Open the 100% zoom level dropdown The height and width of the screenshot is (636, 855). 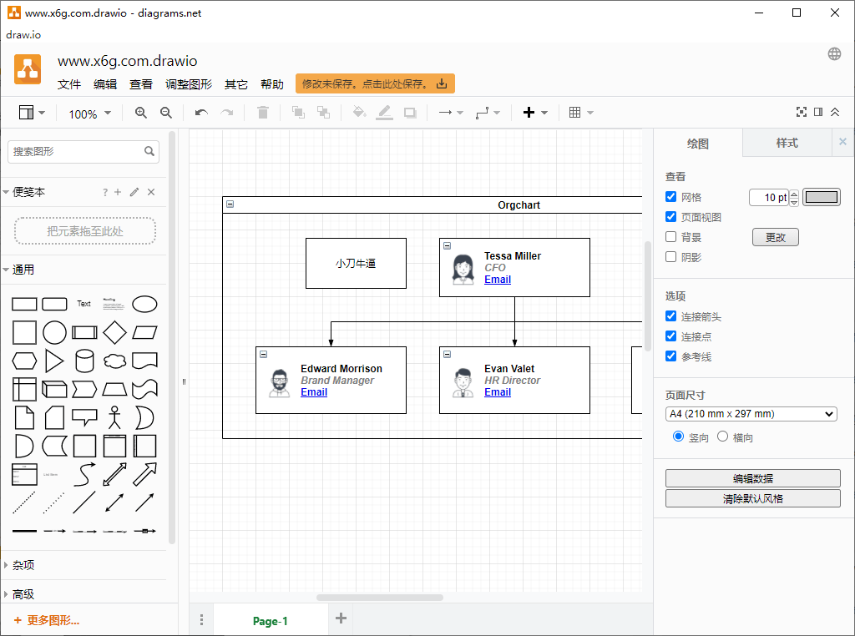[x=89, y=112]
